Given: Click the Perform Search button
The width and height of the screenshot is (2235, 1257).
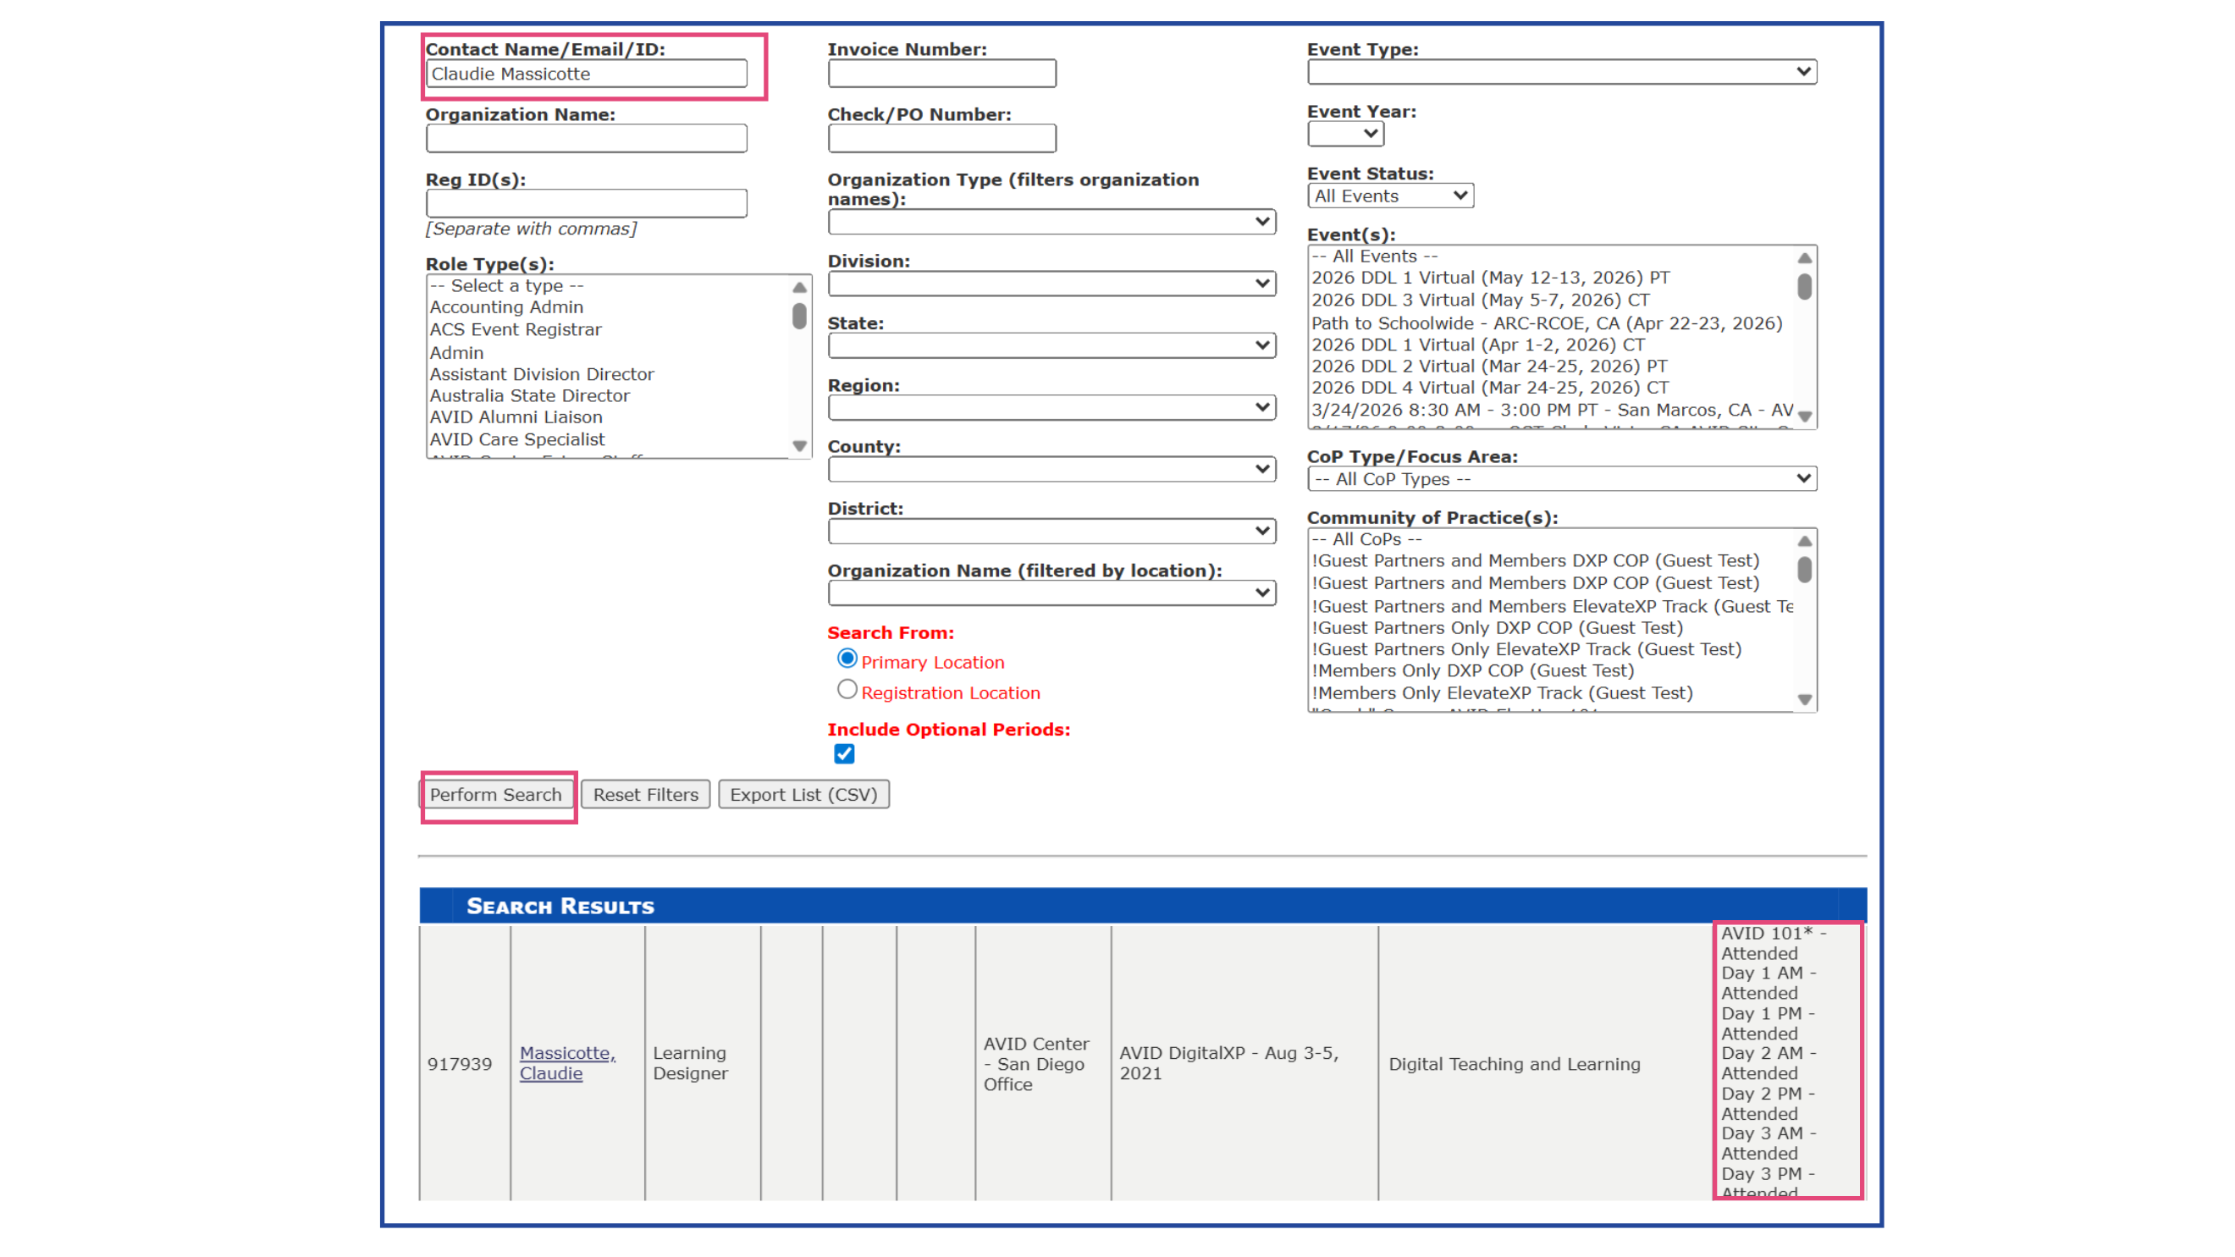Looking at the screenshot, I should click(x=496, y=795).
